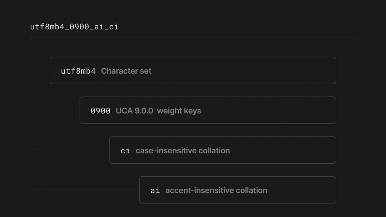Click vertical dashed line below 0900 box

pyautogui.click(x=281, y=130)
